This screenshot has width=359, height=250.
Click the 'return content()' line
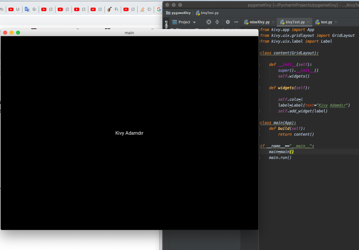(296, 134)
